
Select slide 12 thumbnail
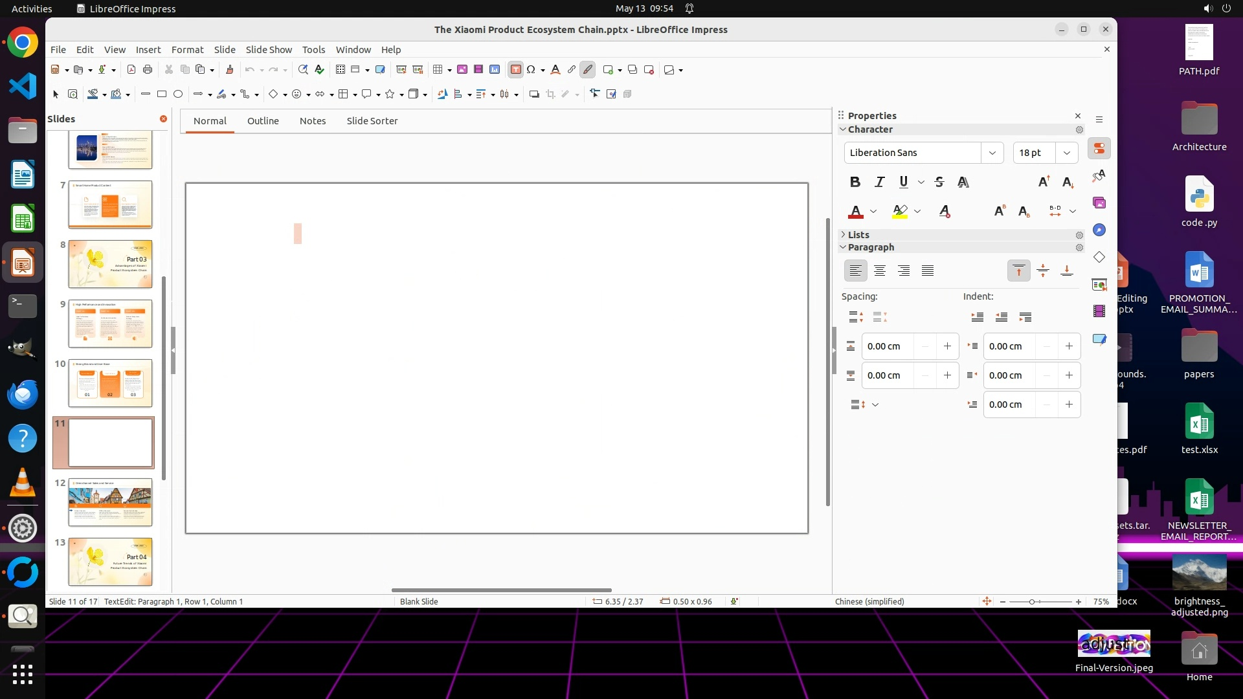coord(110,502)
